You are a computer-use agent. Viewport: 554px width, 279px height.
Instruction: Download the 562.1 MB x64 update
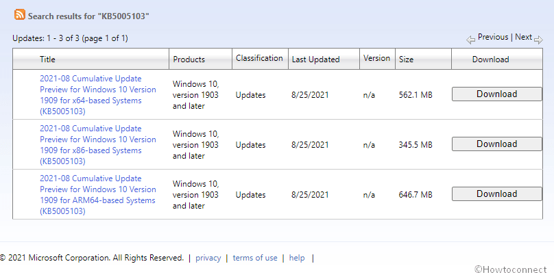[x=496, y=94]
